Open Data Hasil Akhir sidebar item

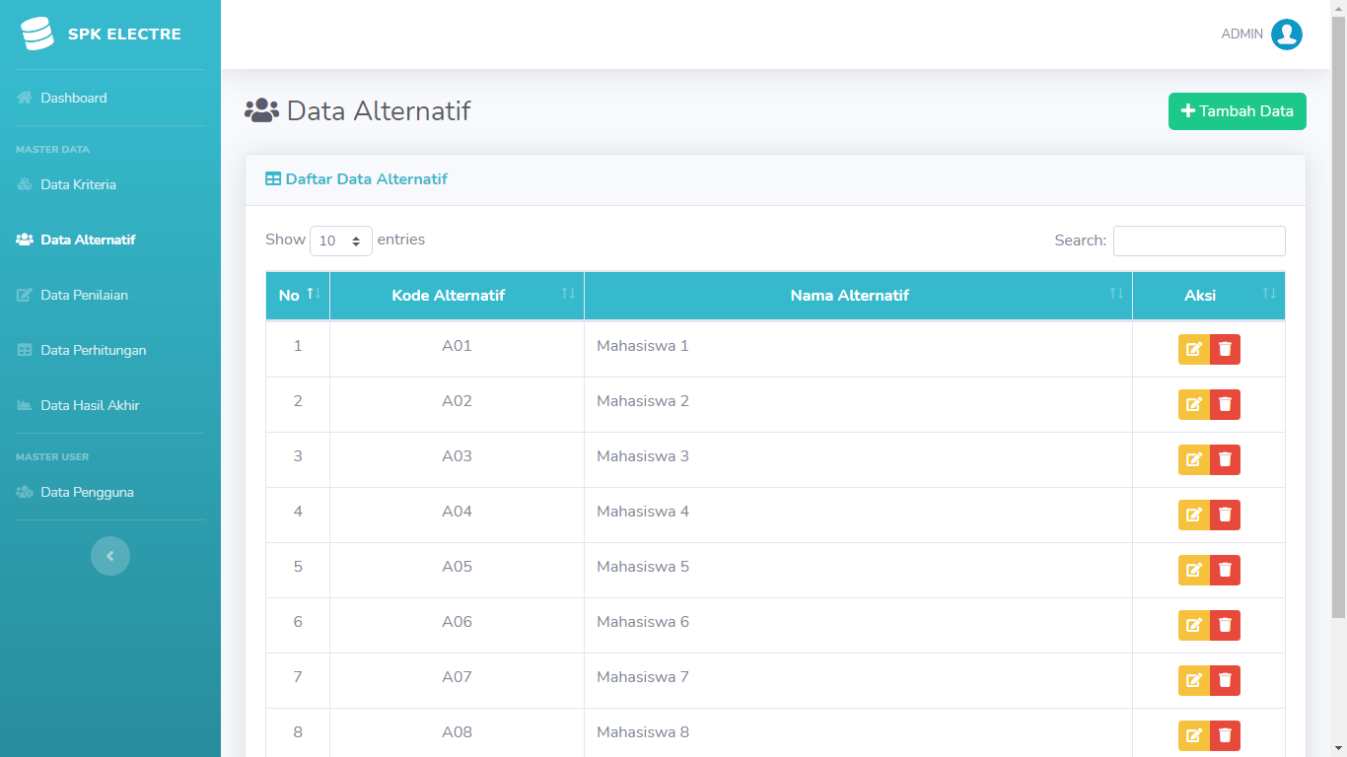110,405
